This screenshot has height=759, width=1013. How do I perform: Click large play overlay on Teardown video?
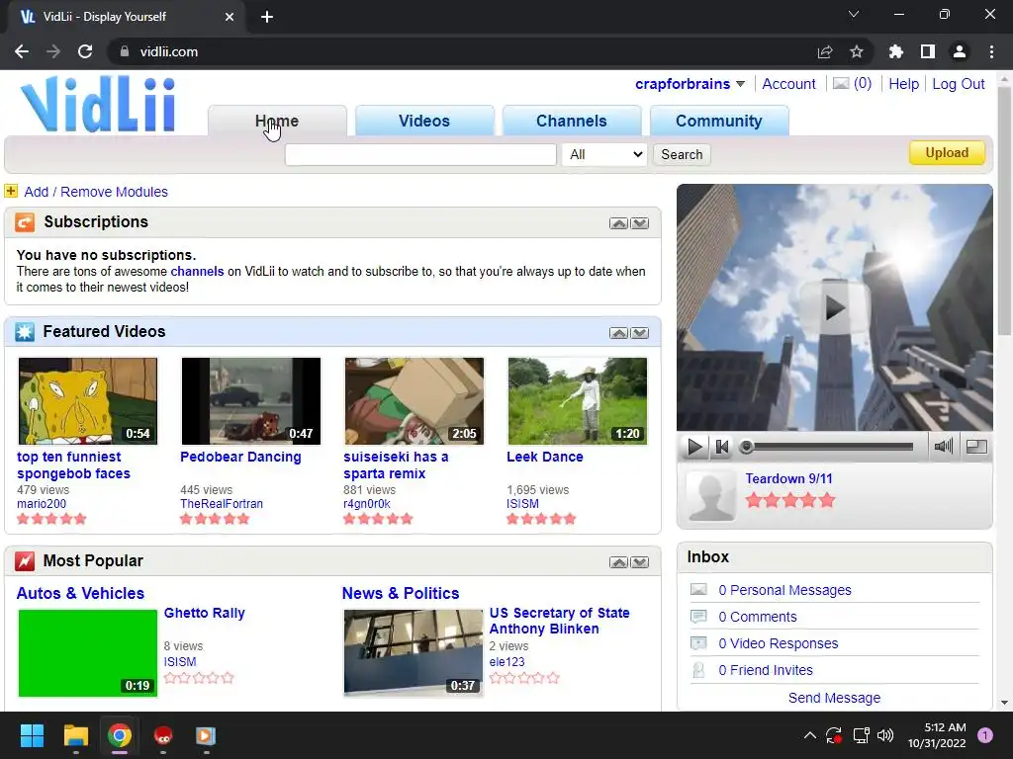(x=834, y=308)
